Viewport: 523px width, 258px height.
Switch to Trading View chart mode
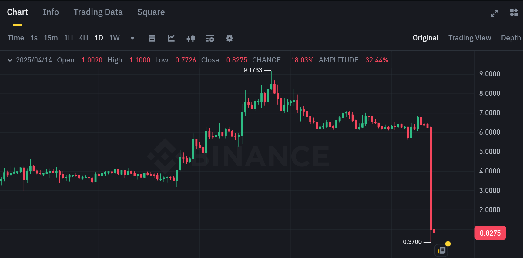[470, 38]
